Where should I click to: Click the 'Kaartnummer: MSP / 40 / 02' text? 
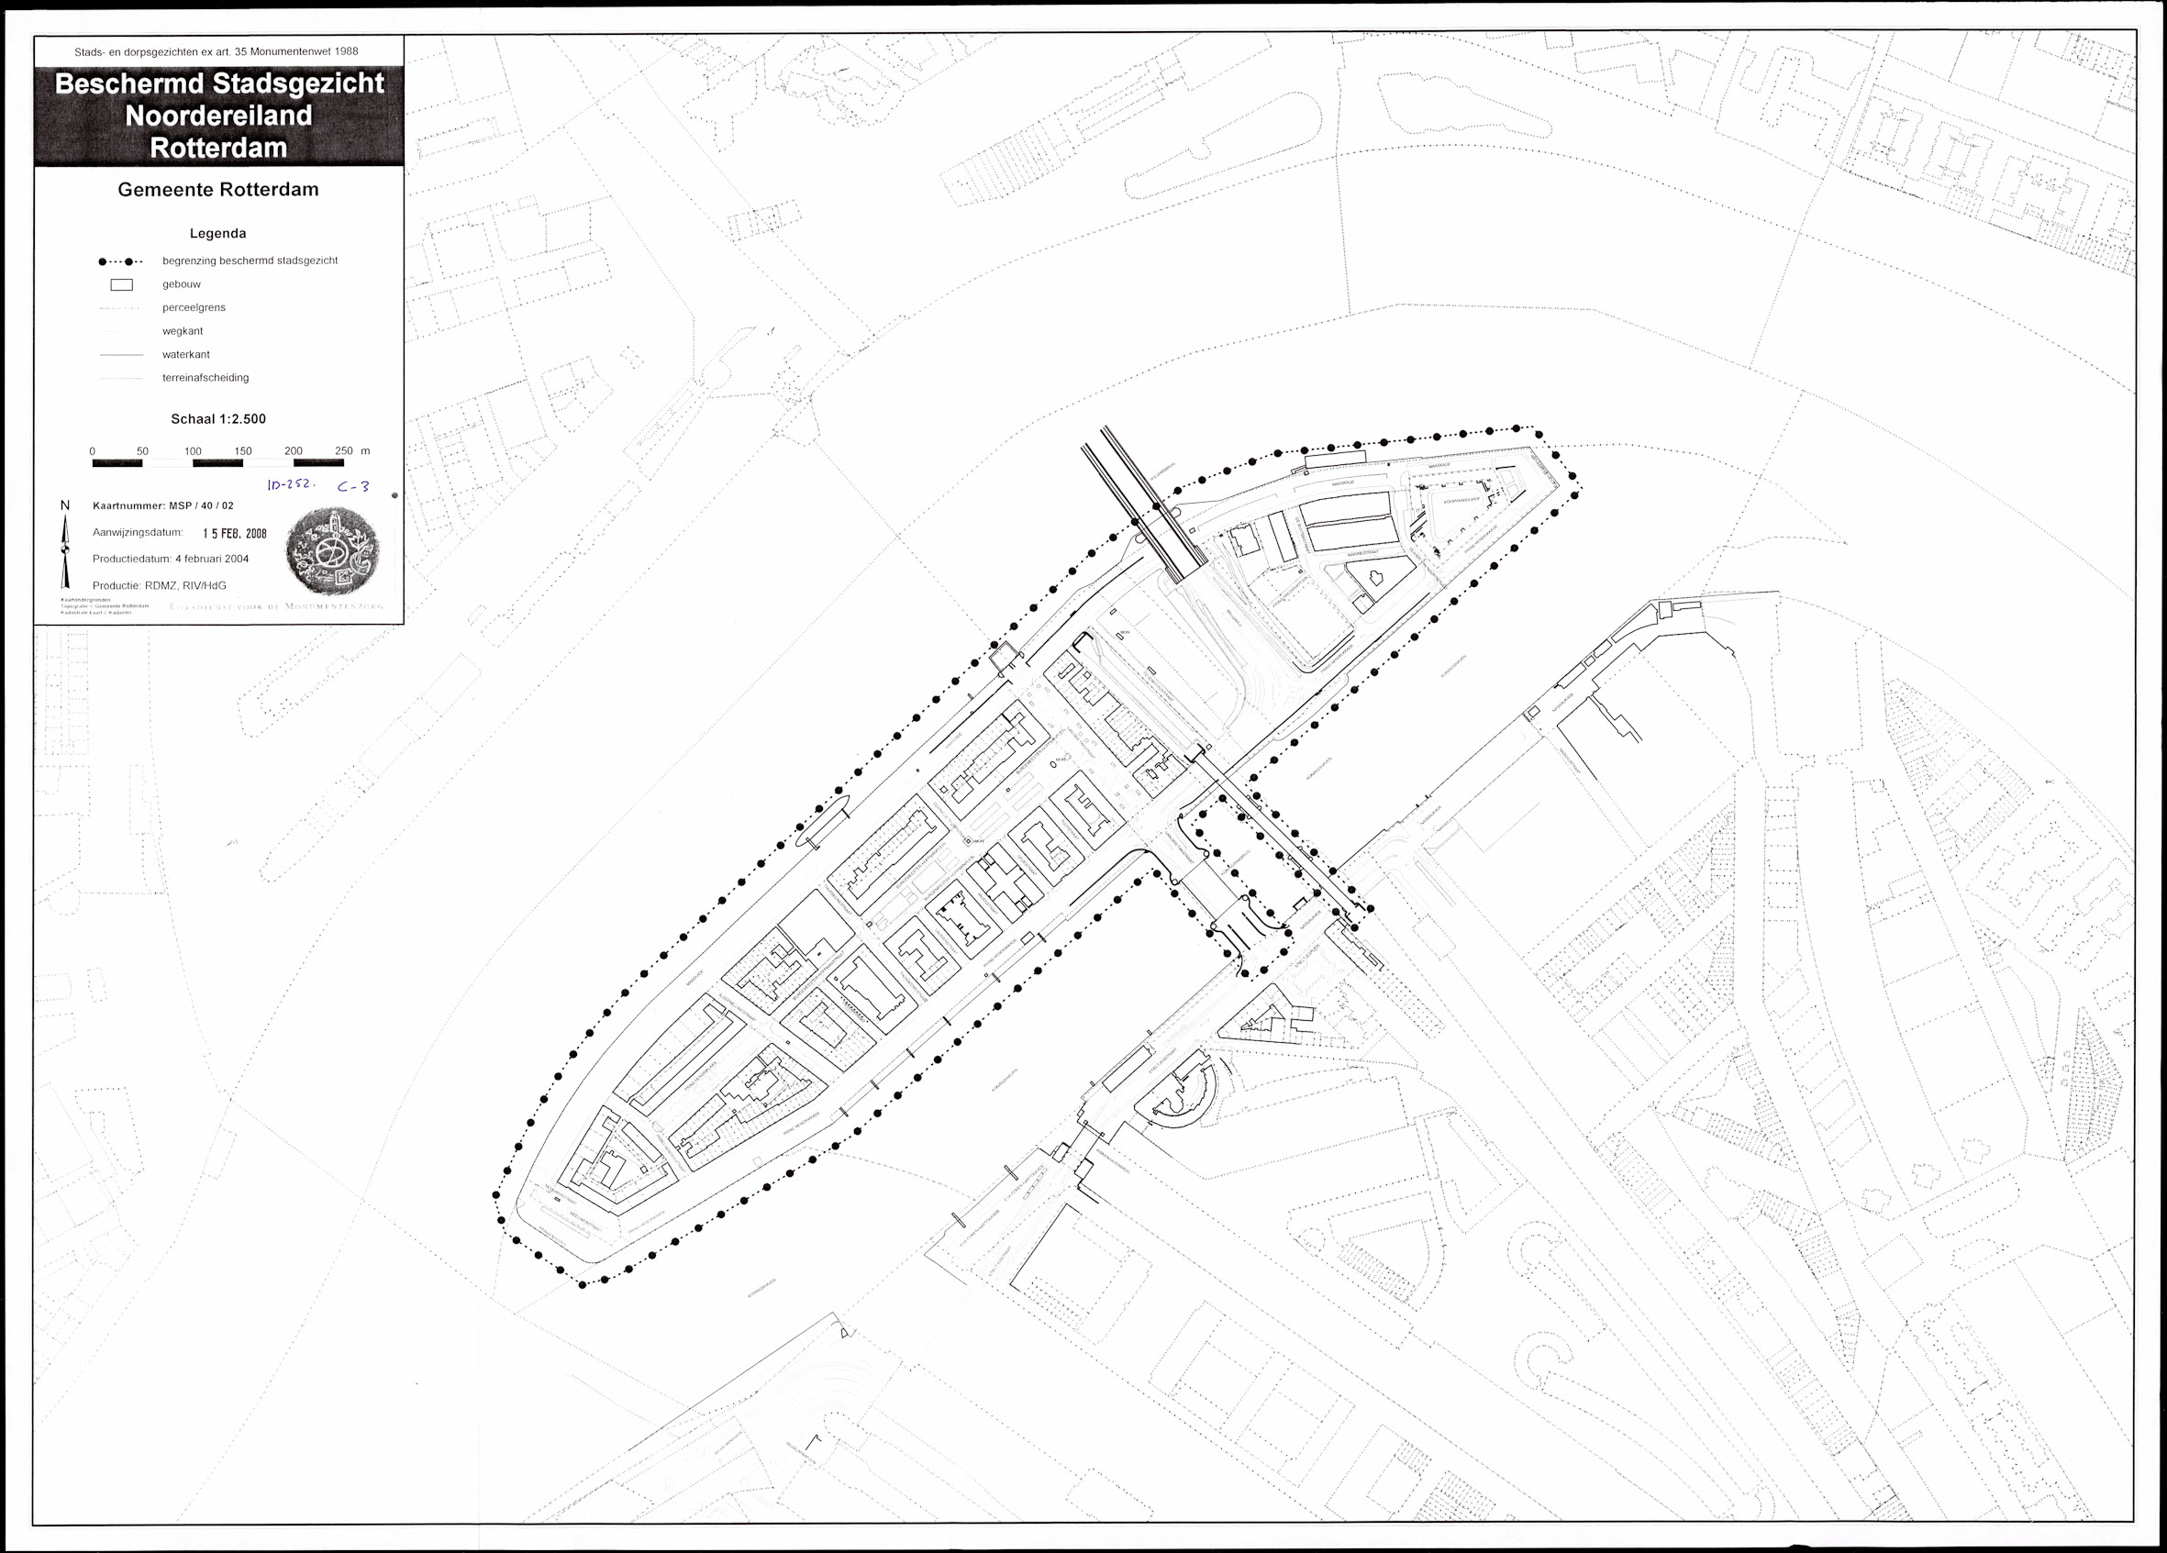click(162, 505)
